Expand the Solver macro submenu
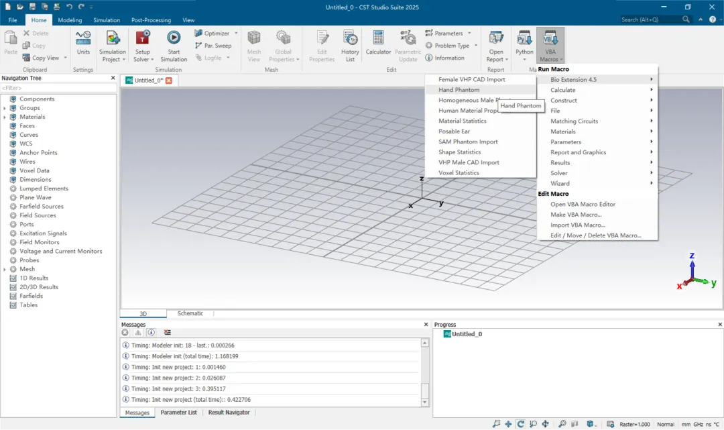The width and height of the screenshot is (724, 430). click(x=598, y=173)
